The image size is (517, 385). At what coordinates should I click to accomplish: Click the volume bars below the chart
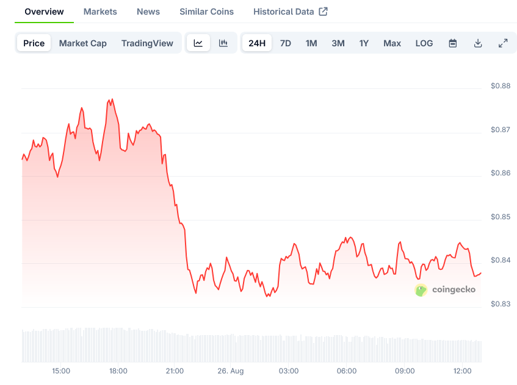[x=251, y=345]
